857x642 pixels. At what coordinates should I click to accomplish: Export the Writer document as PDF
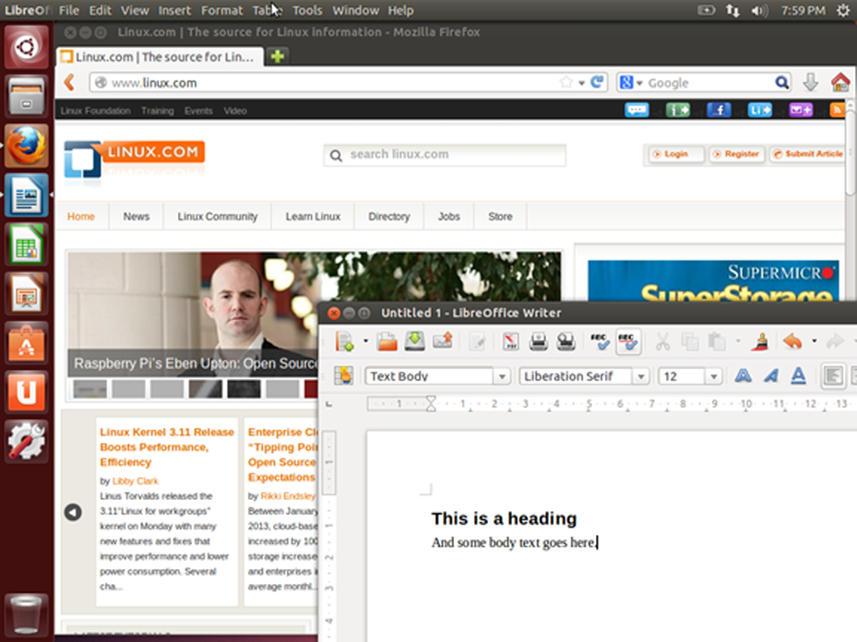510,342
